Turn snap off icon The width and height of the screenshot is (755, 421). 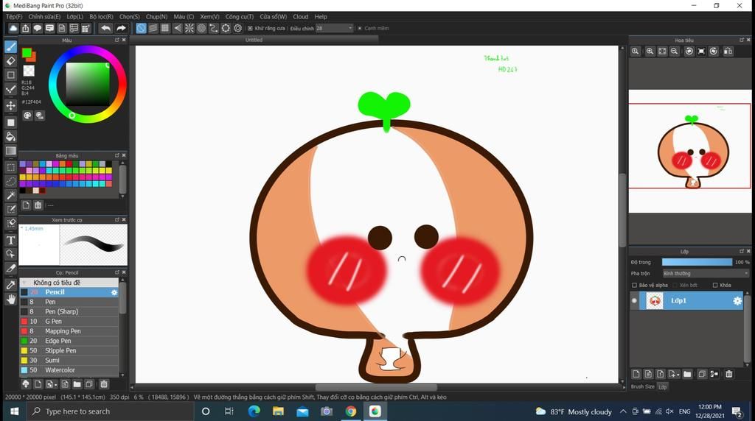pos(141,29)
